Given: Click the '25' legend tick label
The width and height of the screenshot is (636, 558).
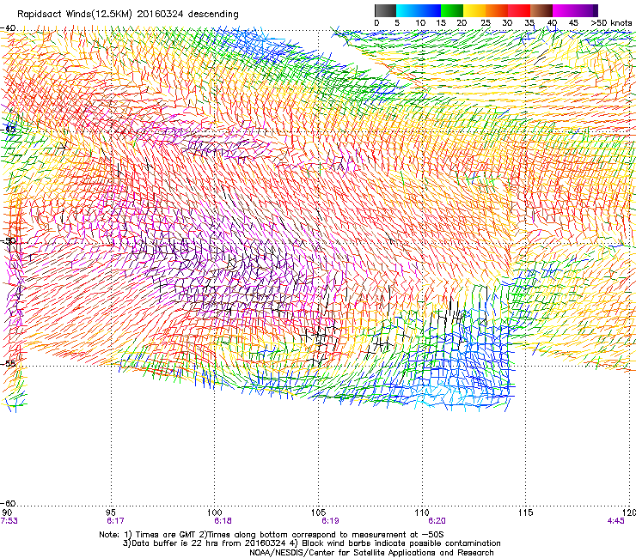Looking at the screenshot, I should coord(486,23).
